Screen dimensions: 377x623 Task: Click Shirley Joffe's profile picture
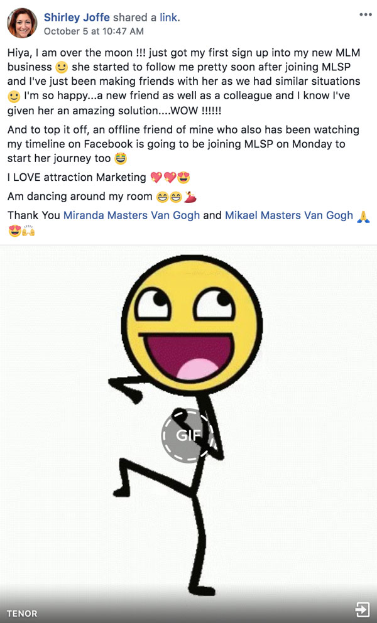point(22,23)
